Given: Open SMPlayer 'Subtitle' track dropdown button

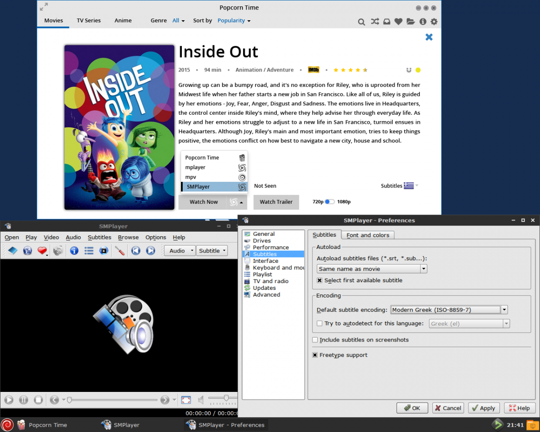Looking at the screenshot, I should coord(212,251).
